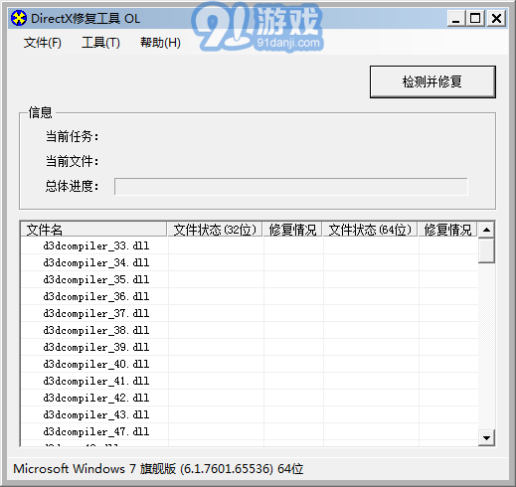Click the 文件状态(64位) column header
The image size is (516, 487).
point(370,230)
